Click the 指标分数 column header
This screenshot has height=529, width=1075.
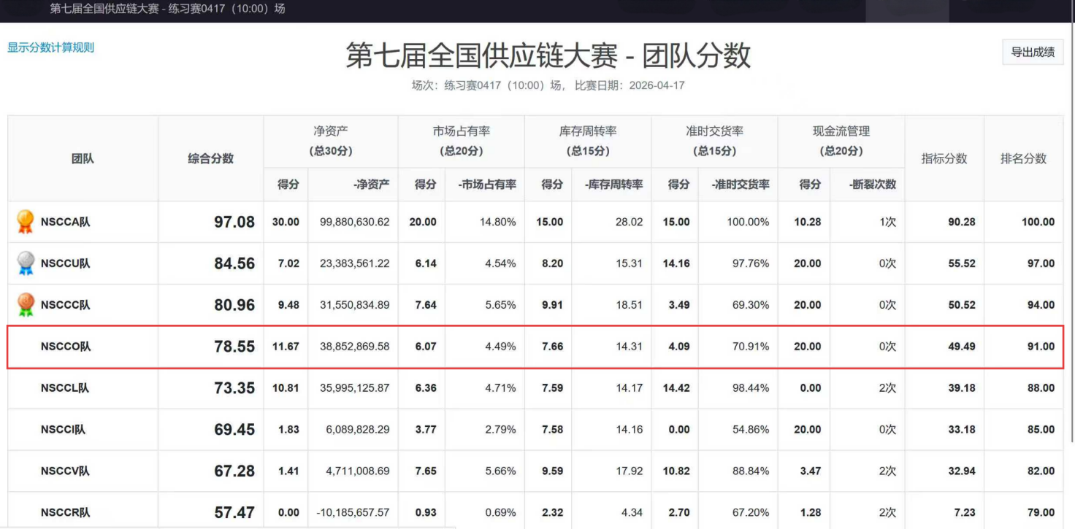(944, 158)
